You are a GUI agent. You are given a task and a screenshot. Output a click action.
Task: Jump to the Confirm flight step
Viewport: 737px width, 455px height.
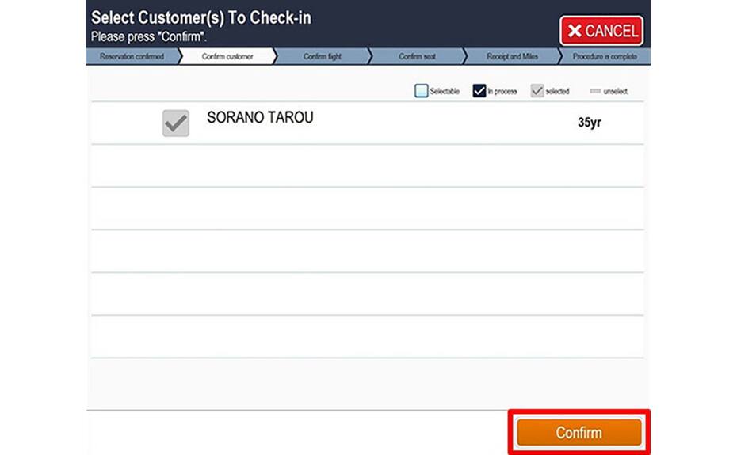pos(323,56)
